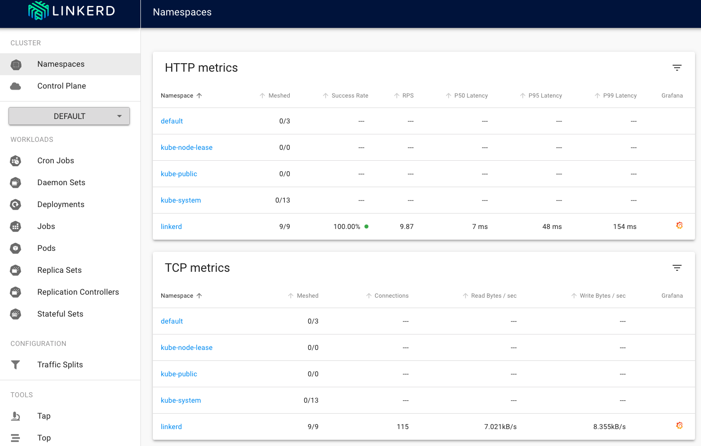Image resolution: width=701 pixels, height=446 pixels.
Task: Sort TCP metrics by Write Bytes / sec
Action: (598, 296)
